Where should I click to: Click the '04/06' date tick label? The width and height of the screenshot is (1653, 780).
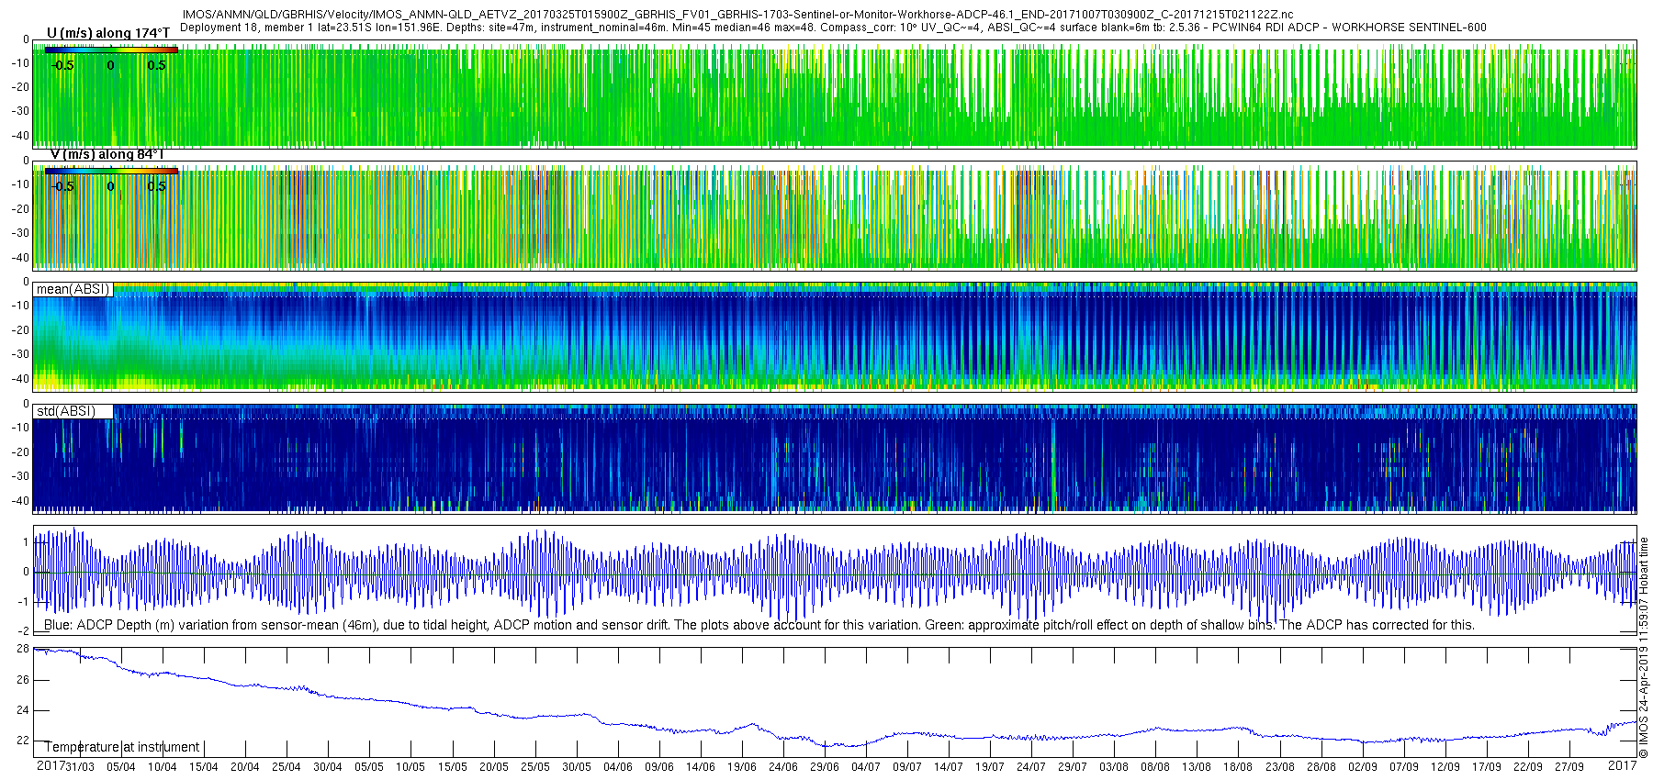(x=618, y=767)
